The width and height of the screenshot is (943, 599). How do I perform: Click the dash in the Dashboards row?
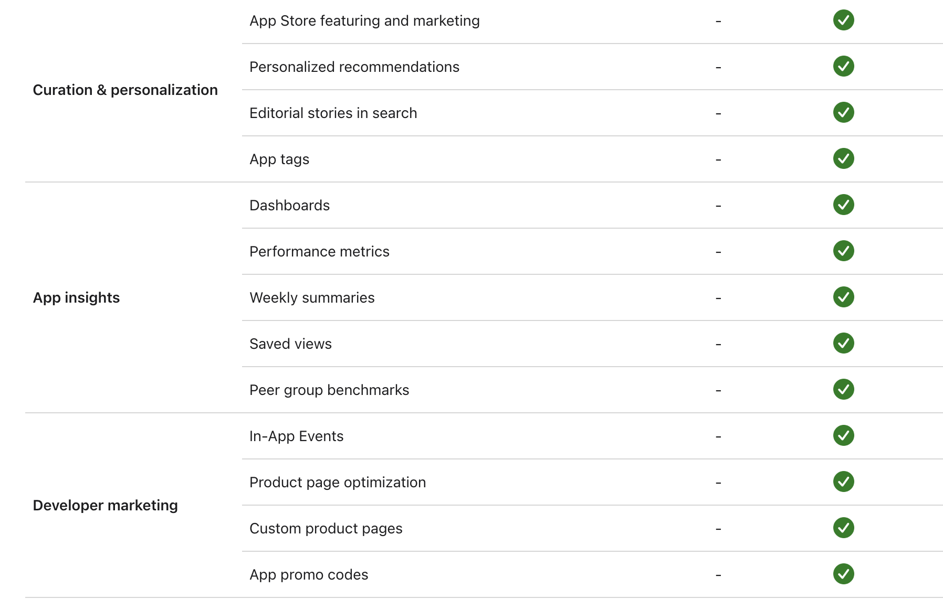[718, 206]
